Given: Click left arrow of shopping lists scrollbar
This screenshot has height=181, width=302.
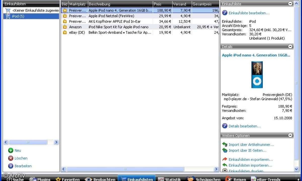Looking at the screenshot, I should (x=6, y=142).
